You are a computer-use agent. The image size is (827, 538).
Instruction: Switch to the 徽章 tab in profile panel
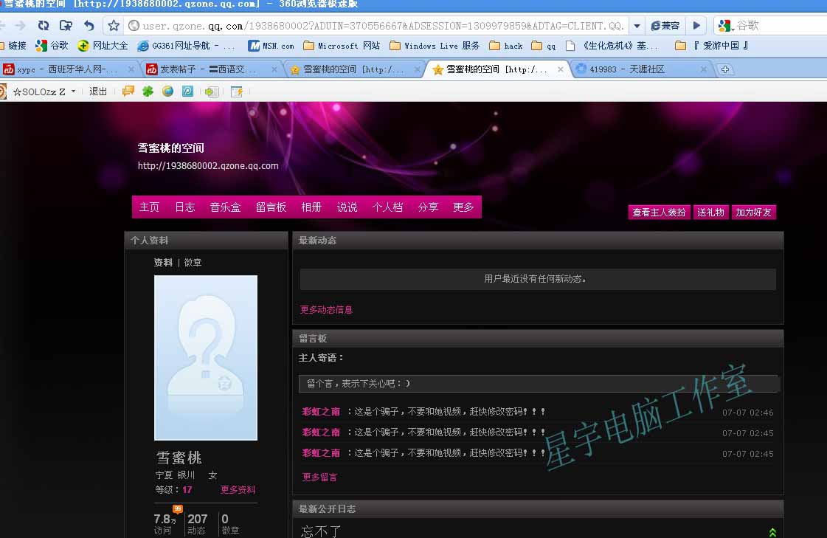click(193, 263)
